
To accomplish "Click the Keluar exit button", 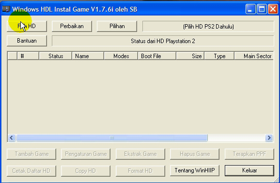I will tap(249, 170).
